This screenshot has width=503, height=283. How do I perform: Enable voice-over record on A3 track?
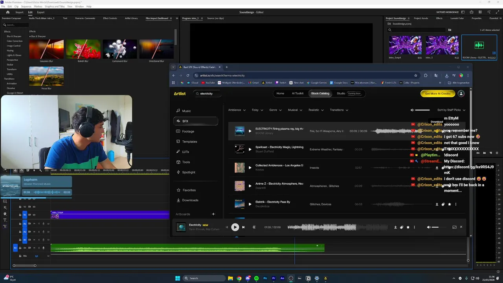pos(44,240)
